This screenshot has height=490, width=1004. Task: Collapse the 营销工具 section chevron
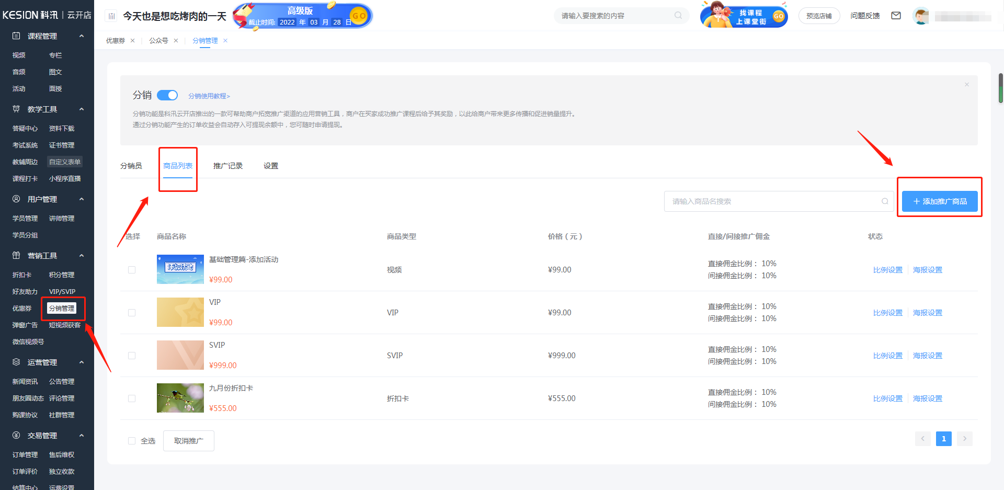82,256
